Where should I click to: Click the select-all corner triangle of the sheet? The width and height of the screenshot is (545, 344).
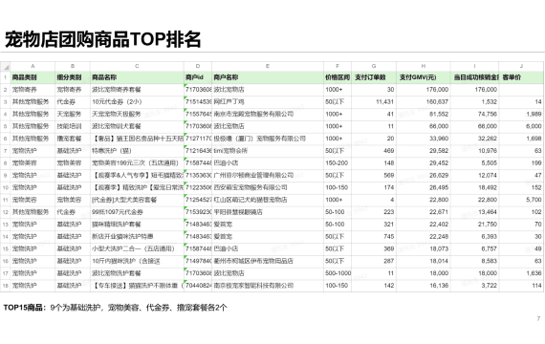[x=5, y=66]
